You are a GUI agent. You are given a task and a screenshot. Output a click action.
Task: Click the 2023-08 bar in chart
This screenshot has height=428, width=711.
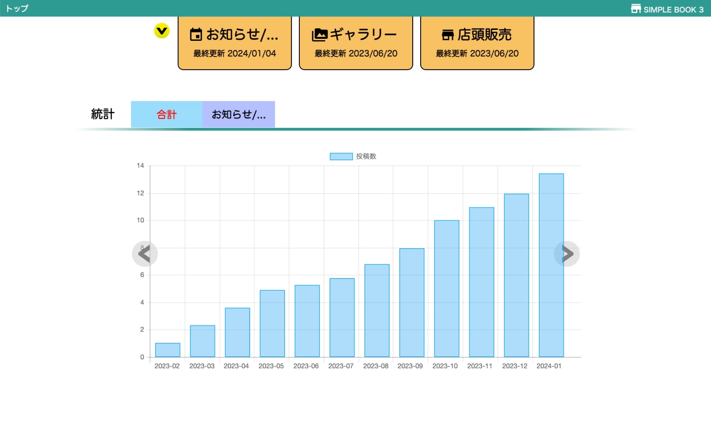[377, 311]
